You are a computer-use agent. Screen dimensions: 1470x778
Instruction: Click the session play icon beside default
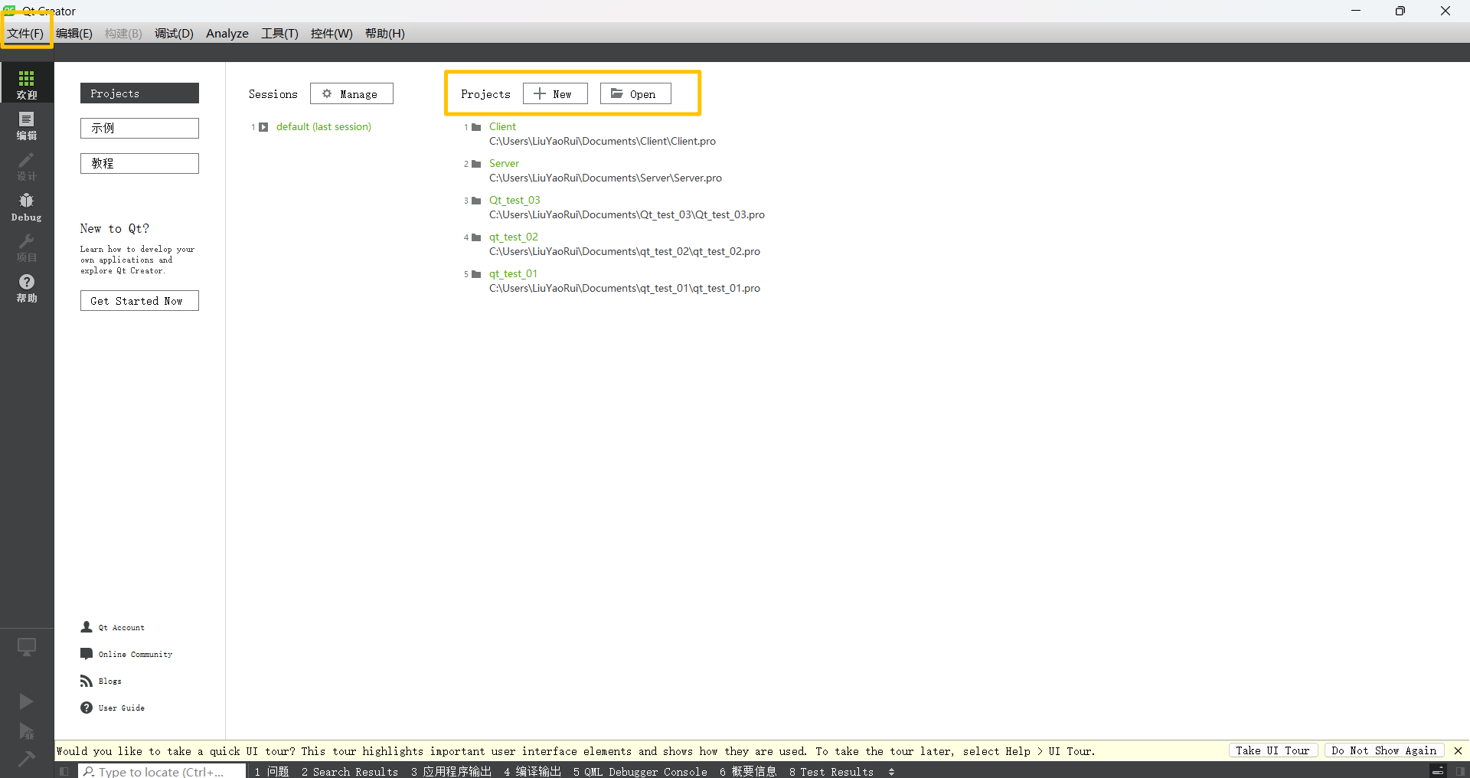[x=263, y=127]
